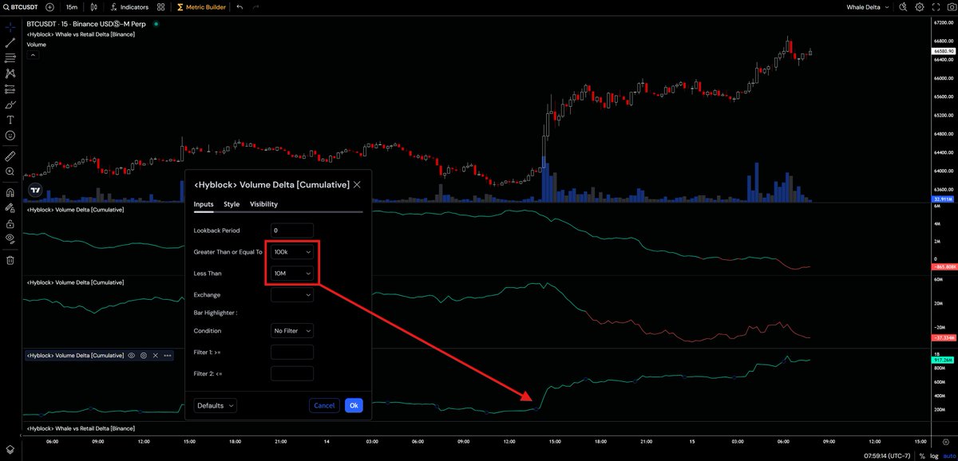Image resolution: width=958 pixels, height=461 pixels.
Task: Confirm settings with the Ok button
Action: coord(354,405)
